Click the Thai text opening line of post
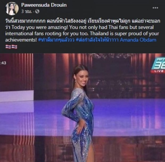The width and height of the screenshot is (165, 162). [x=82, y=21]
